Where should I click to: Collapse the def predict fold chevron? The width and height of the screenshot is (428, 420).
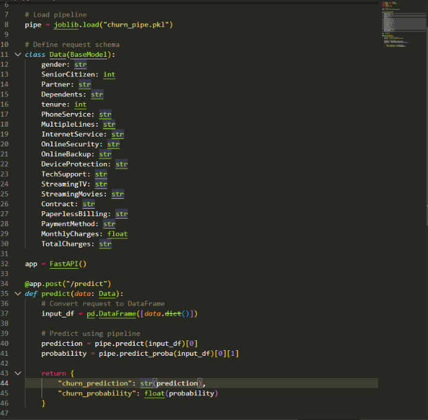[x=18, y=293]
